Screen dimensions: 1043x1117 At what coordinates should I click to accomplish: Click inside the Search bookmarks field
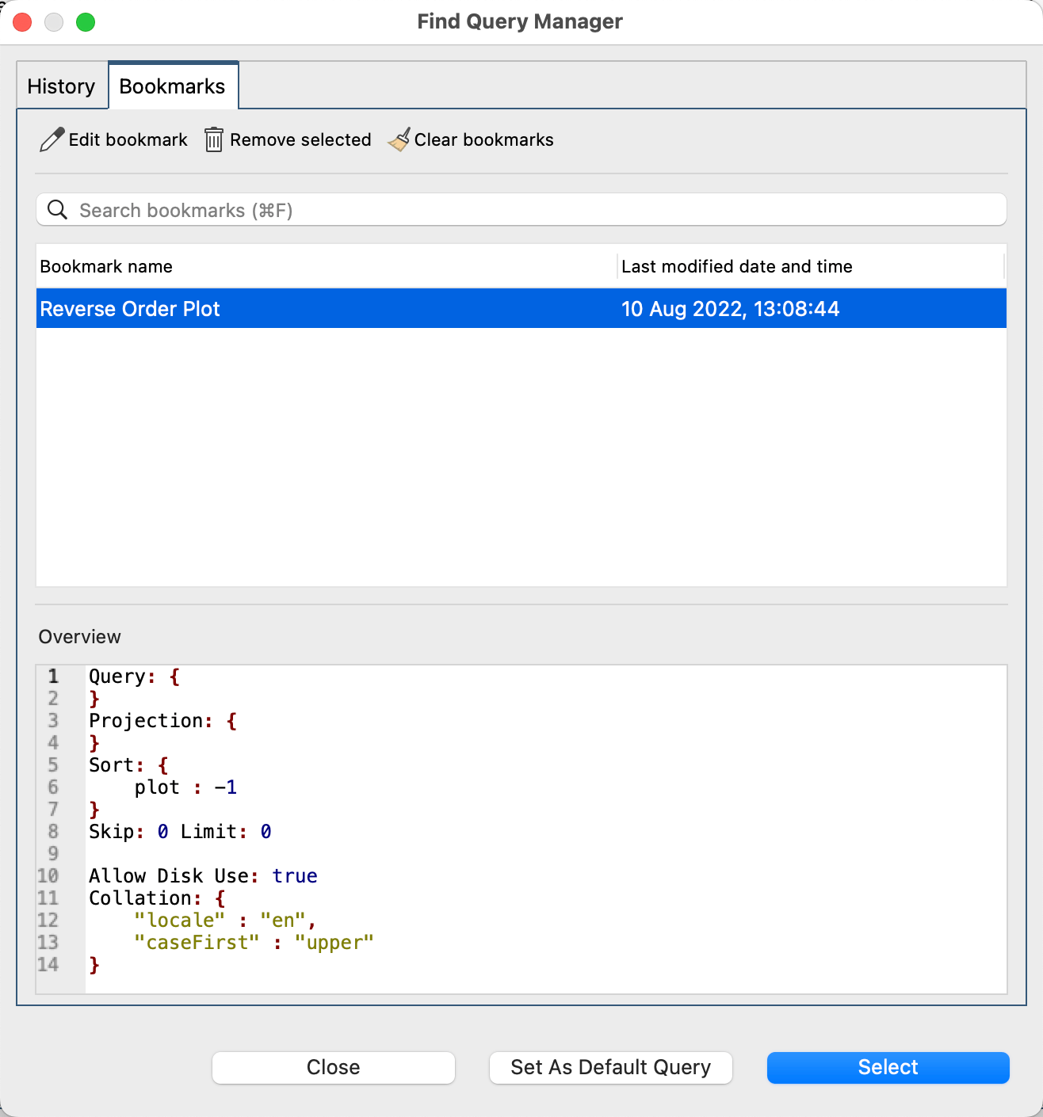pos(317,209)
